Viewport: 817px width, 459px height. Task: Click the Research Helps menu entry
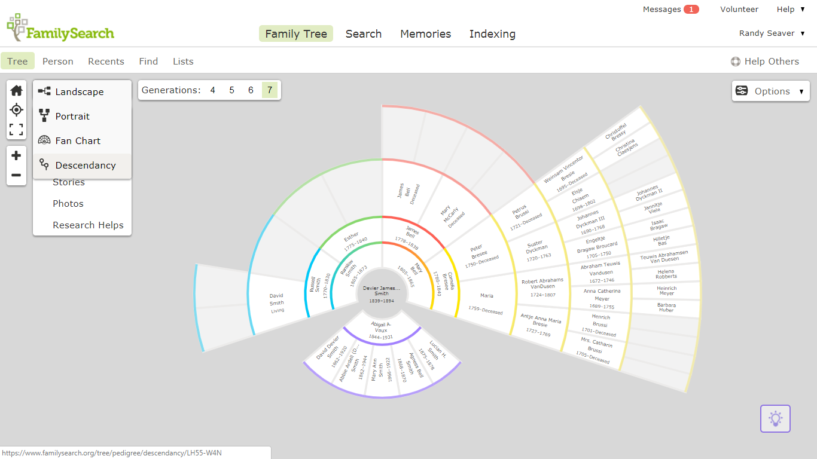88,225
